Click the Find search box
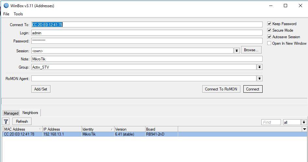The width and height of the screenshot is (308, 162). coord(271,122)
